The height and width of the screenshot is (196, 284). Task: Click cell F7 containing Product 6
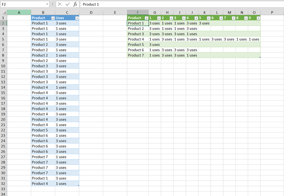[x=138, y=50]
